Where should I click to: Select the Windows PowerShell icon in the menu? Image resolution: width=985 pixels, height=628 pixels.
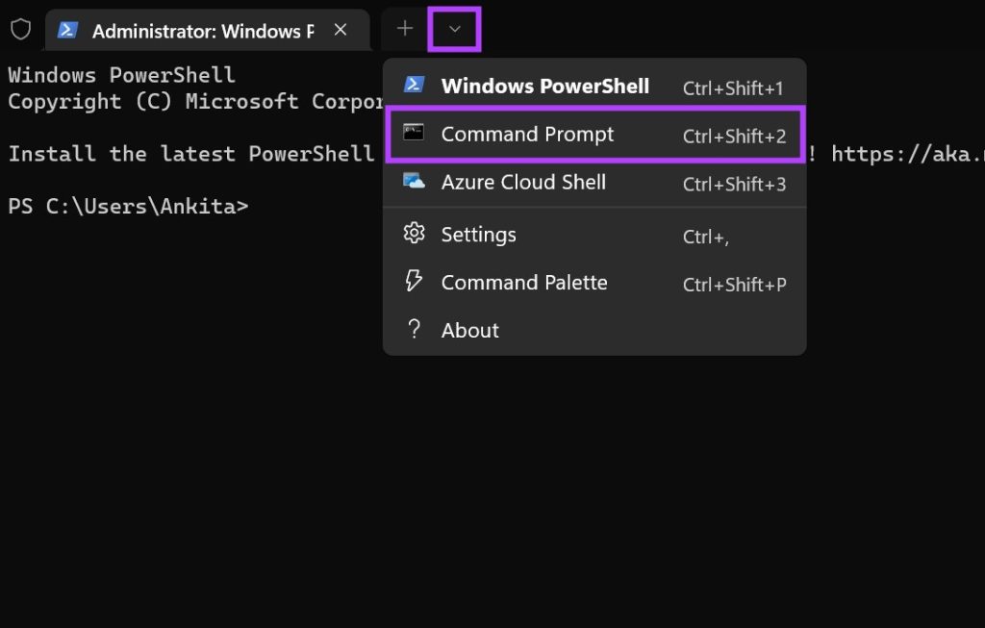414,86
